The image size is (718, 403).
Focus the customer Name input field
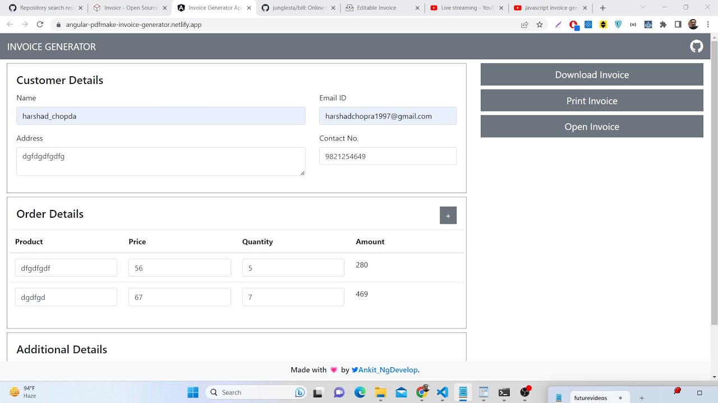[160, 116]
